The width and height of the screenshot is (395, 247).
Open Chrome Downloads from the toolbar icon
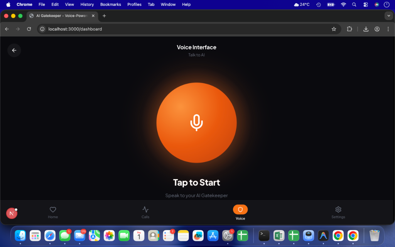[366, 29]
